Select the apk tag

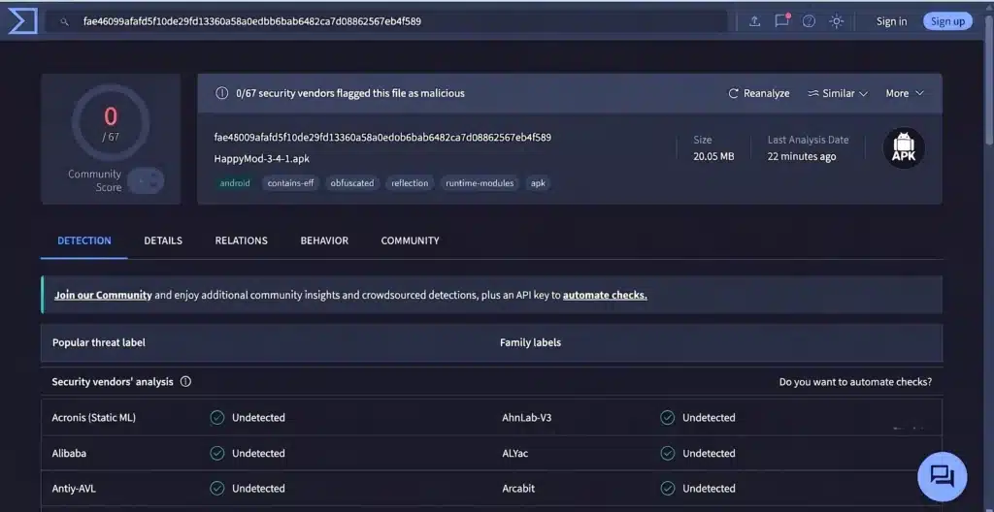coord(538,183)
